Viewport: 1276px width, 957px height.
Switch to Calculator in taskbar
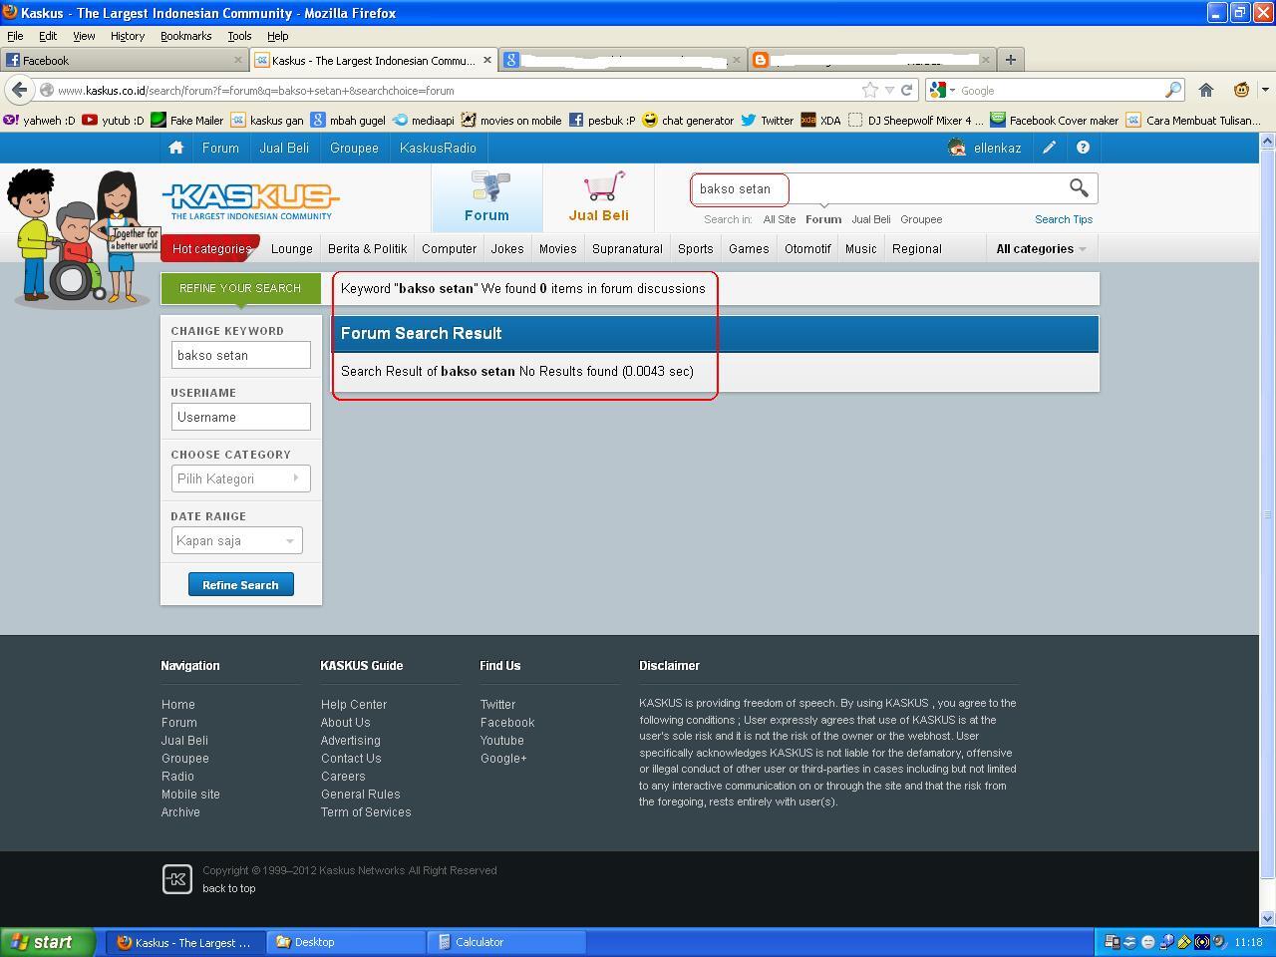[x=505, y=942]
